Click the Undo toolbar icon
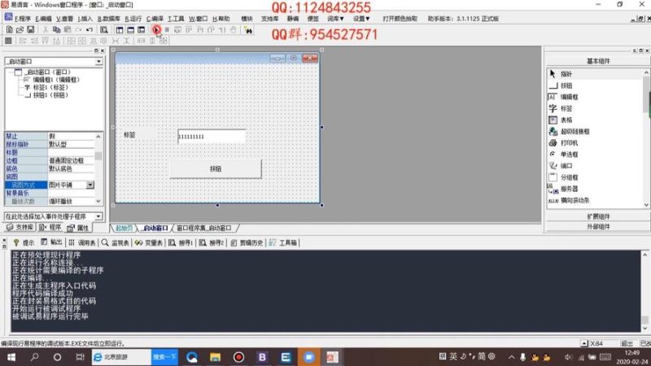 (x=90, y=30)
